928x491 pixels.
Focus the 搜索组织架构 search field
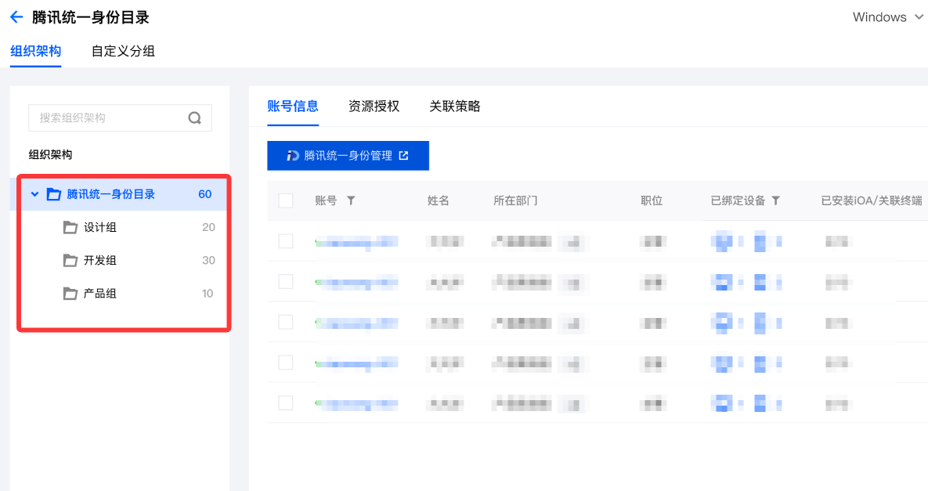(x=120, y=117)
